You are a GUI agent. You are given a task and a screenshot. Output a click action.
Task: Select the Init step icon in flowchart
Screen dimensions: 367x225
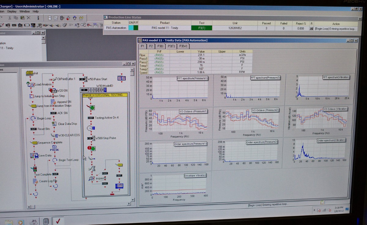point(30,73)
